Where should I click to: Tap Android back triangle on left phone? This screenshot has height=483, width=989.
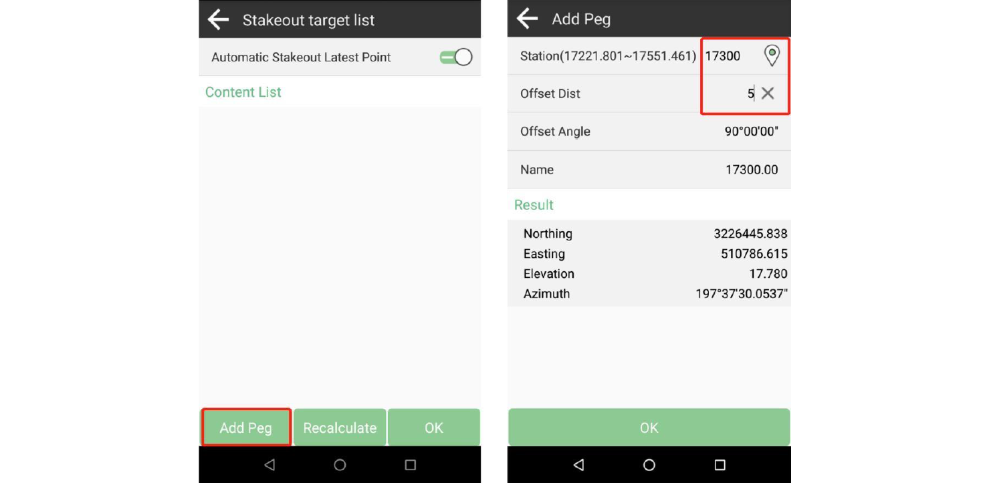click(269, 465)
